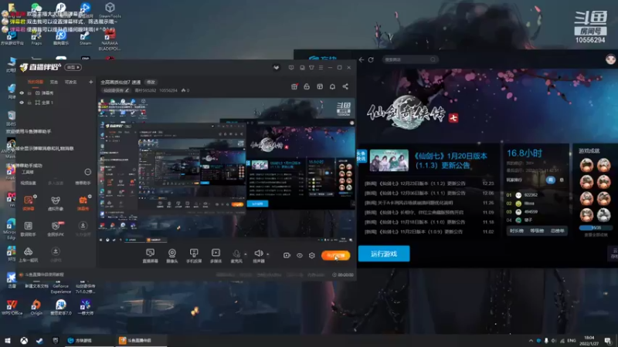Open the 全民乐PK tool
618x347 pixels.
click(x=56, y=229)
